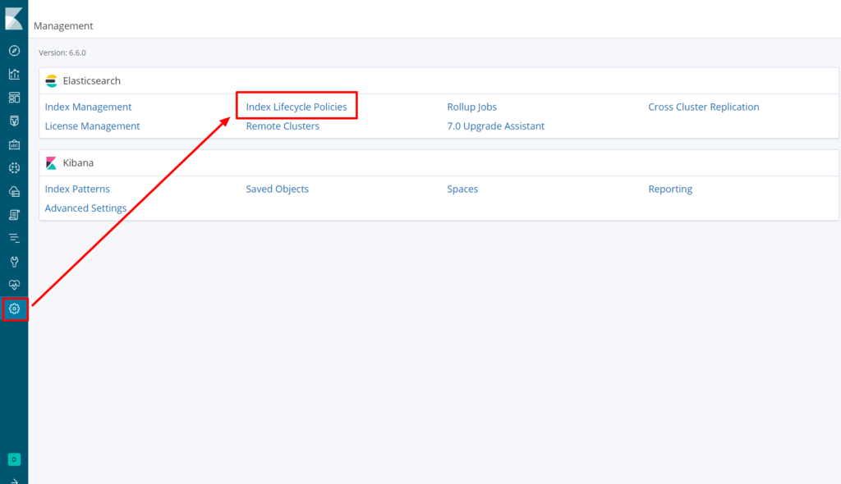The height and width of the screenshot is (484, 841).
Task: Open Cross Cluster Replication
Action: (x=704, y=107)
